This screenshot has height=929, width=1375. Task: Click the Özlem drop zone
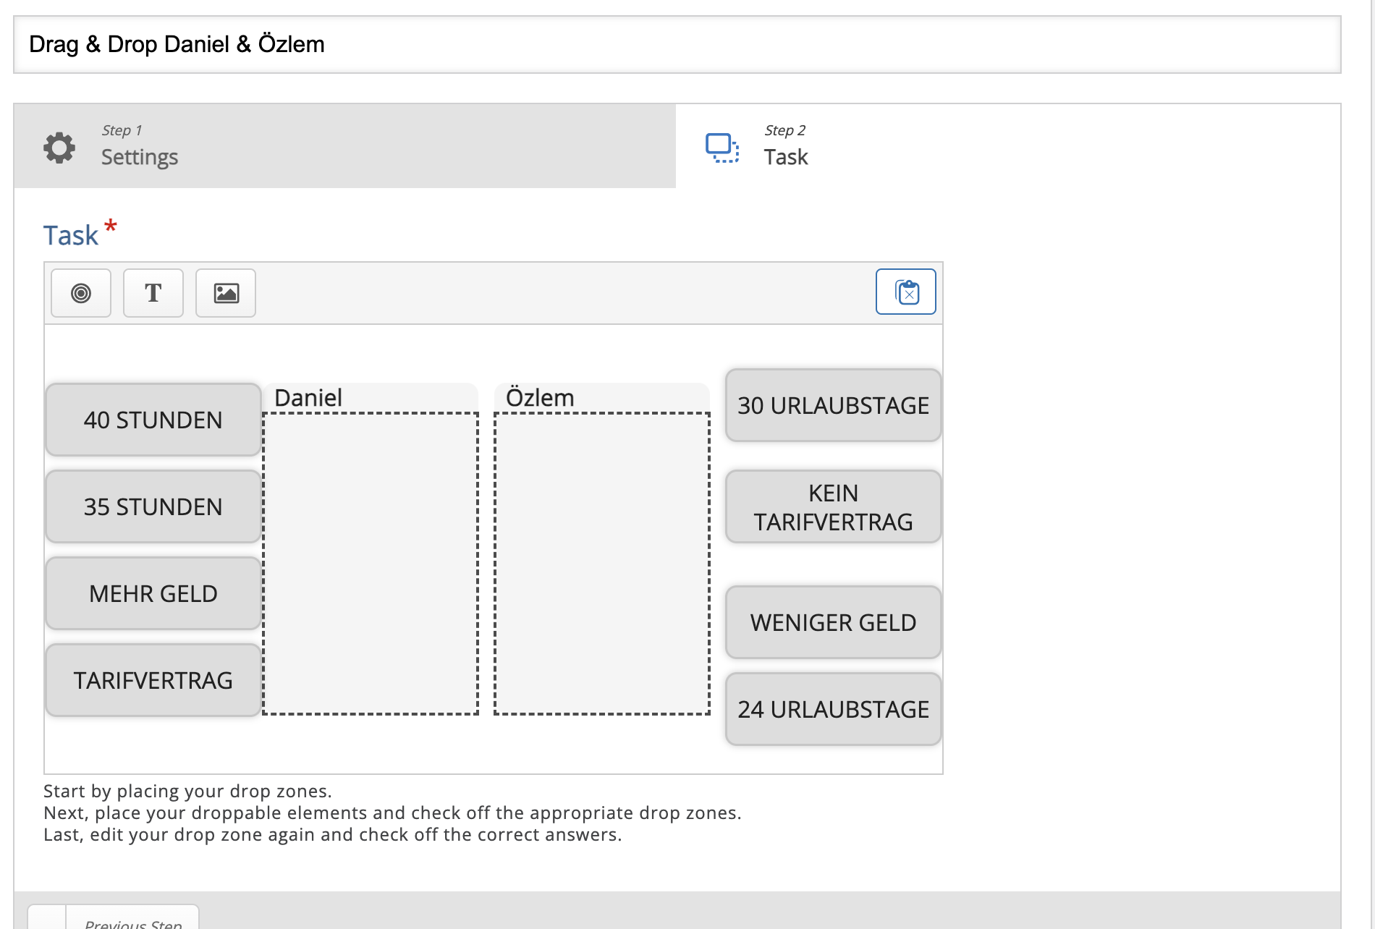click(601, 563)
